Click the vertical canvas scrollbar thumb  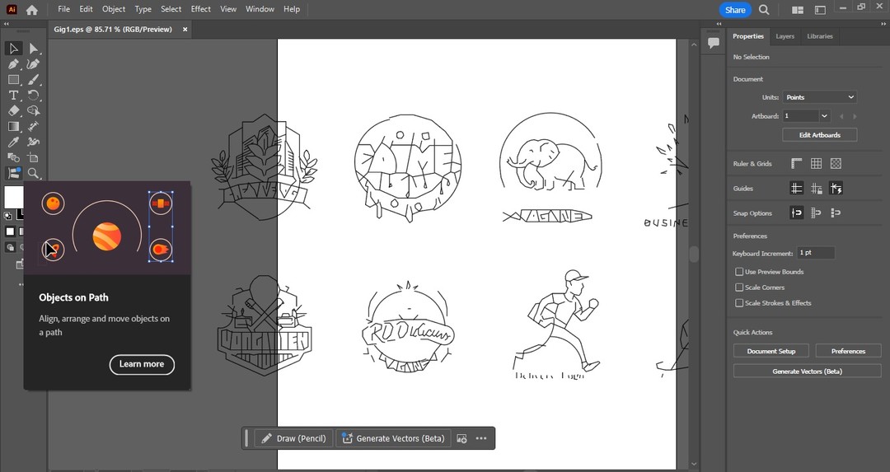point(694,254)
